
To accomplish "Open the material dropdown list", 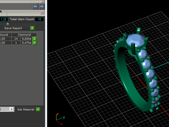I will pos(12,109).
